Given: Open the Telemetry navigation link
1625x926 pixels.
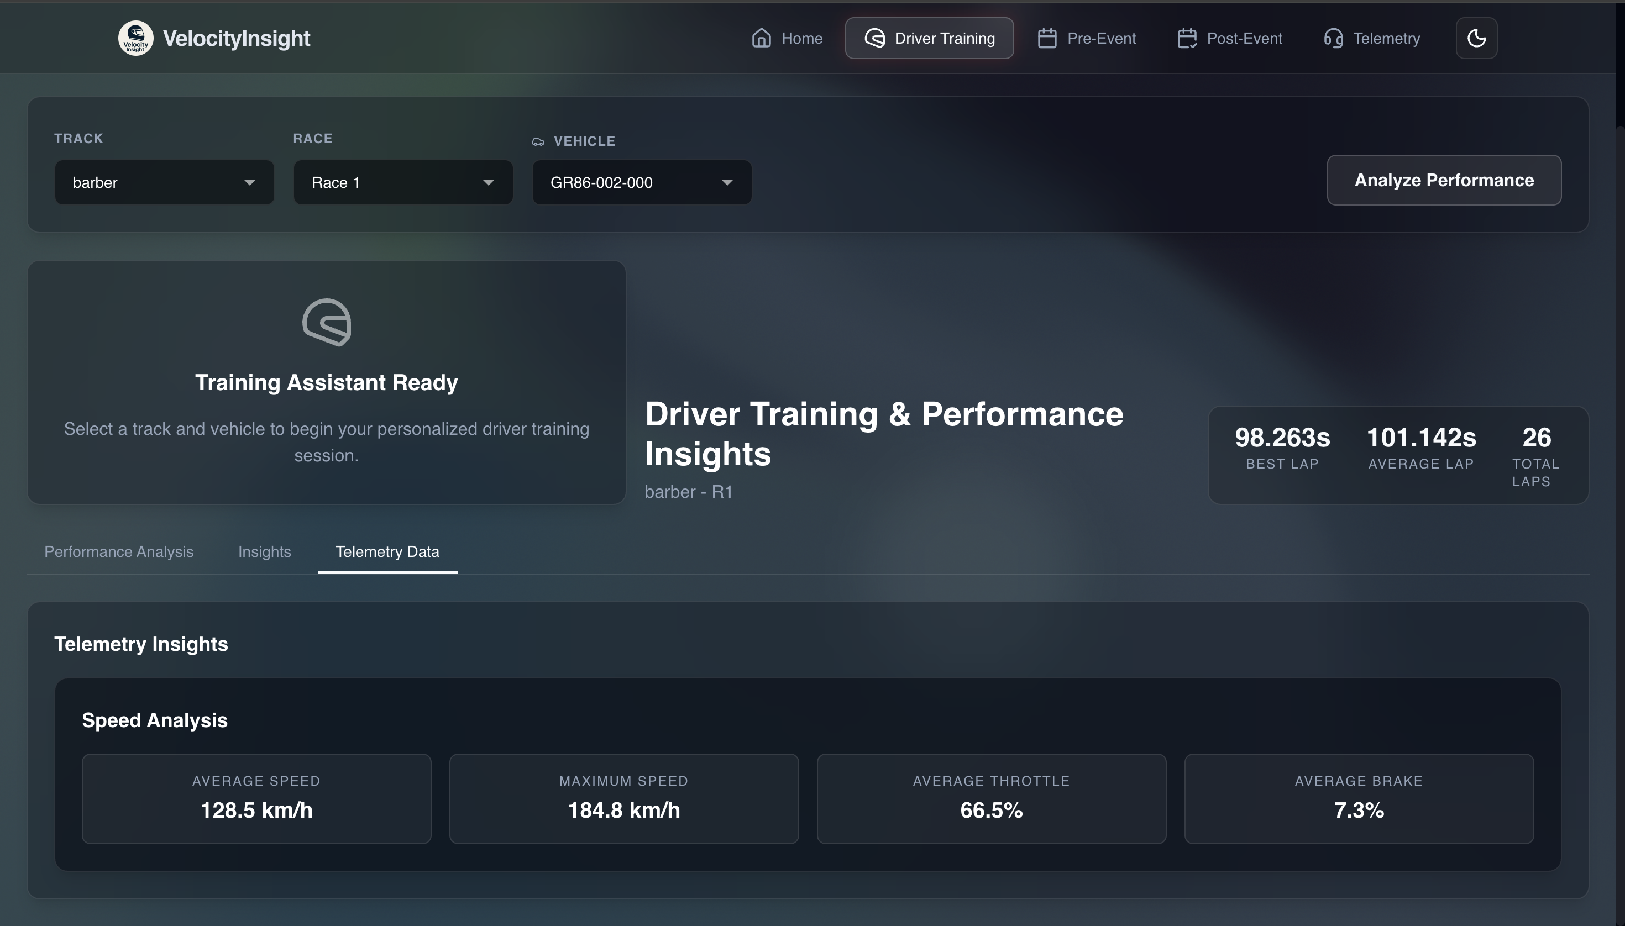Looking at the screenshot, I should click(x=1386, y=38).
